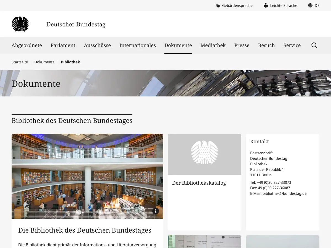The width and height of the screenshot is (331, 248).
Task: Click 'Platz der Republik 1' address line
Action: pos(267,169)
